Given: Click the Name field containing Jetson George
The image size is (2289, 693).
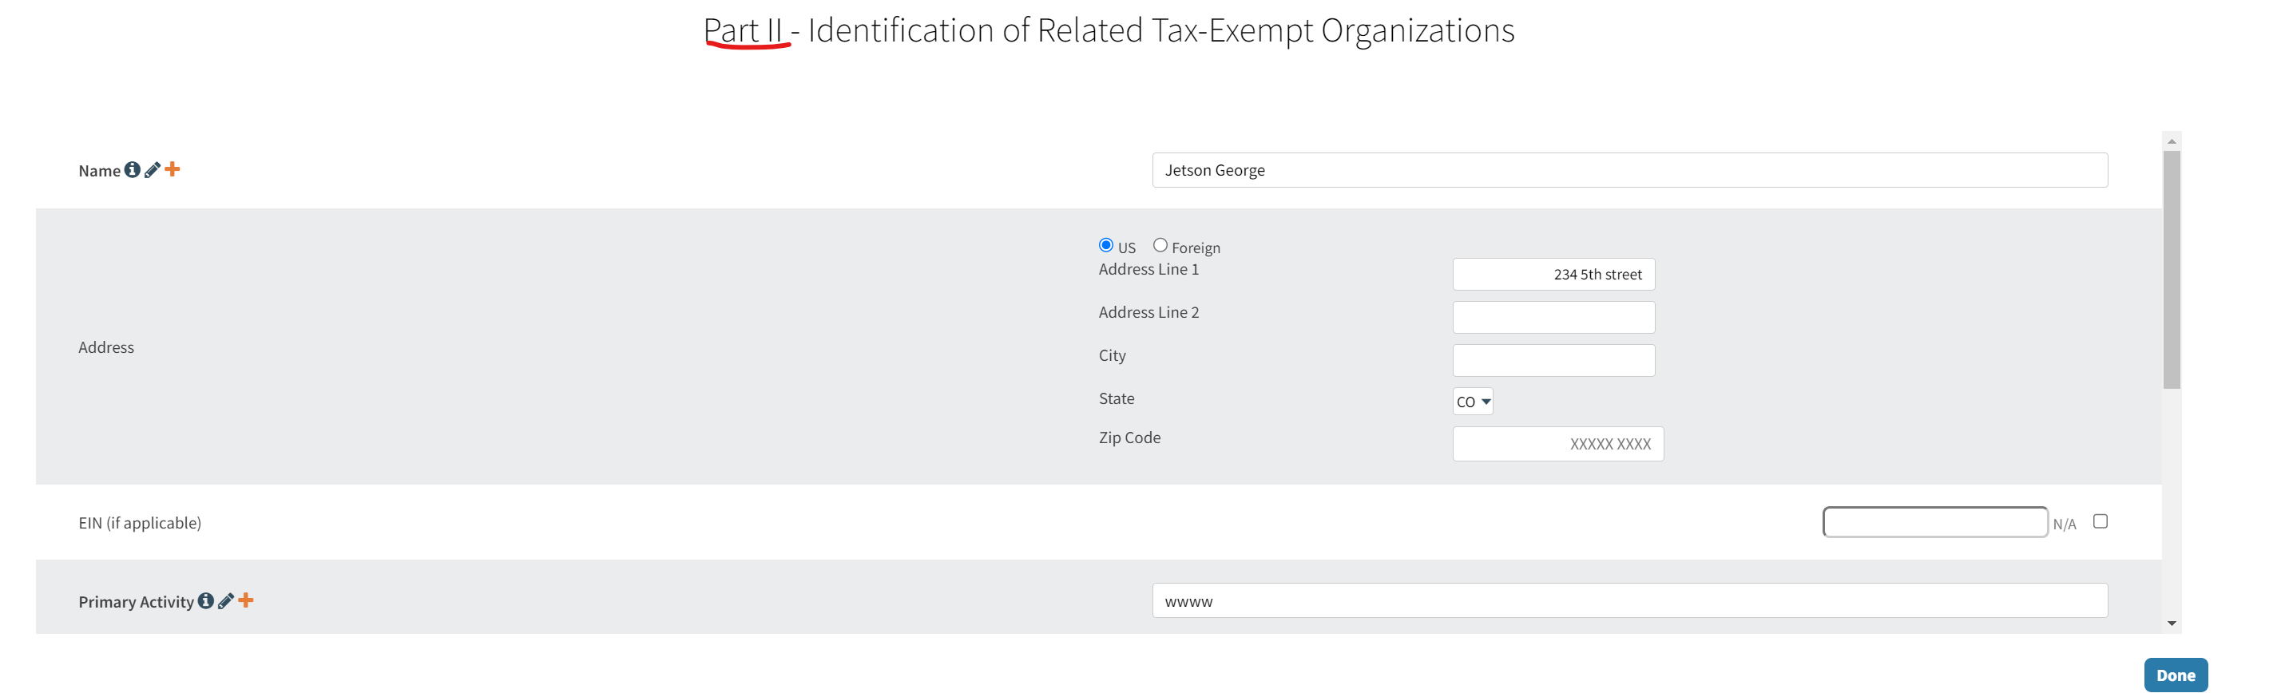Looking at the screenshot, I should (x=1628, y=170).
